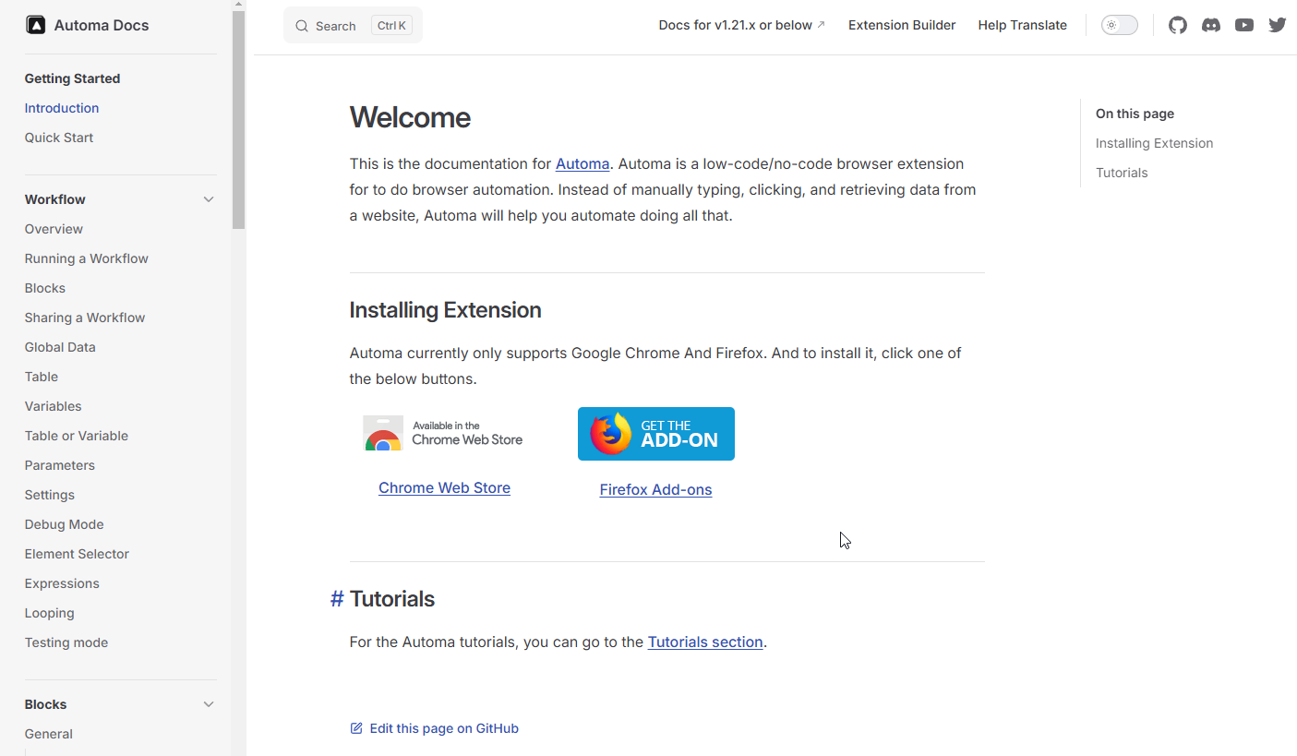This screenshot has width=1297, height=756.
Task: Open the YouTube channel icon
Action: pos(1243,25)
